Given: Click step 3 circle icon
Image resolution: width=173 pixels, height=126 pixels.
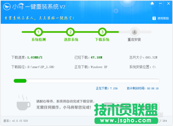Looking at the screenshot, I should tap(102, 32).
